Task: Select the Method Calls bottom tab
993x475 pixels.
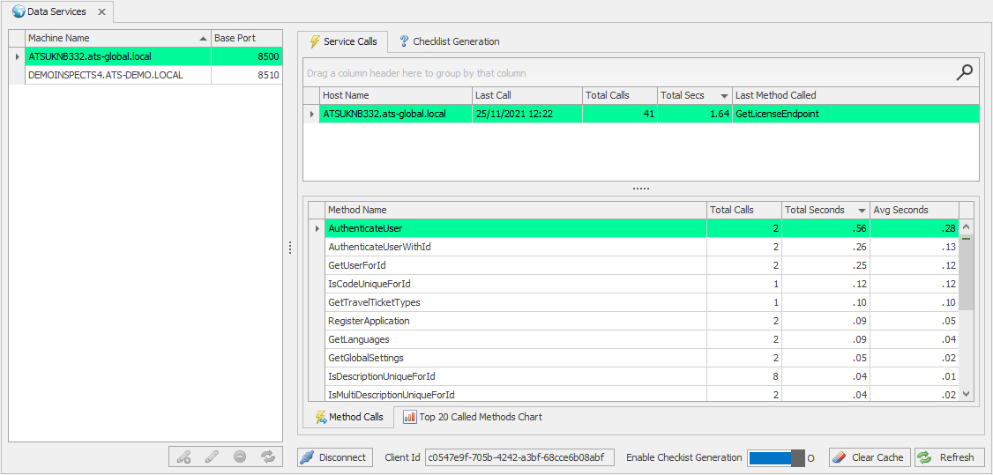Action: coord(349,418)
